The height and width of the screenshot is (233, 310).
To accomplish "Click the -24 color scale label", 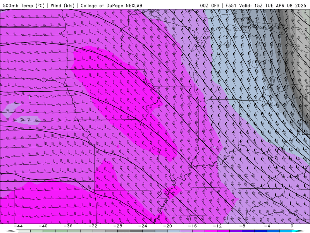I will (x=143, y=226).
